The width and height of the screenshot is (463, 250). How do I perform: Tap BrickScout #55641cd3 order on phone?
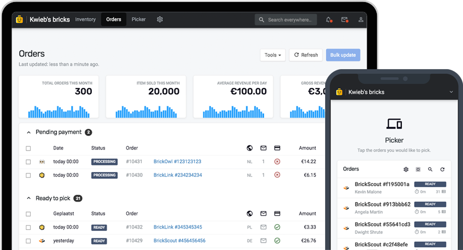pyautogui.click(x=394, y=228)
